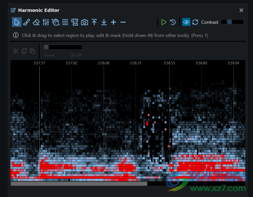Toggle the eye preview visibility button
Viewport: 253px width, 197px height.
click(186, 22)
